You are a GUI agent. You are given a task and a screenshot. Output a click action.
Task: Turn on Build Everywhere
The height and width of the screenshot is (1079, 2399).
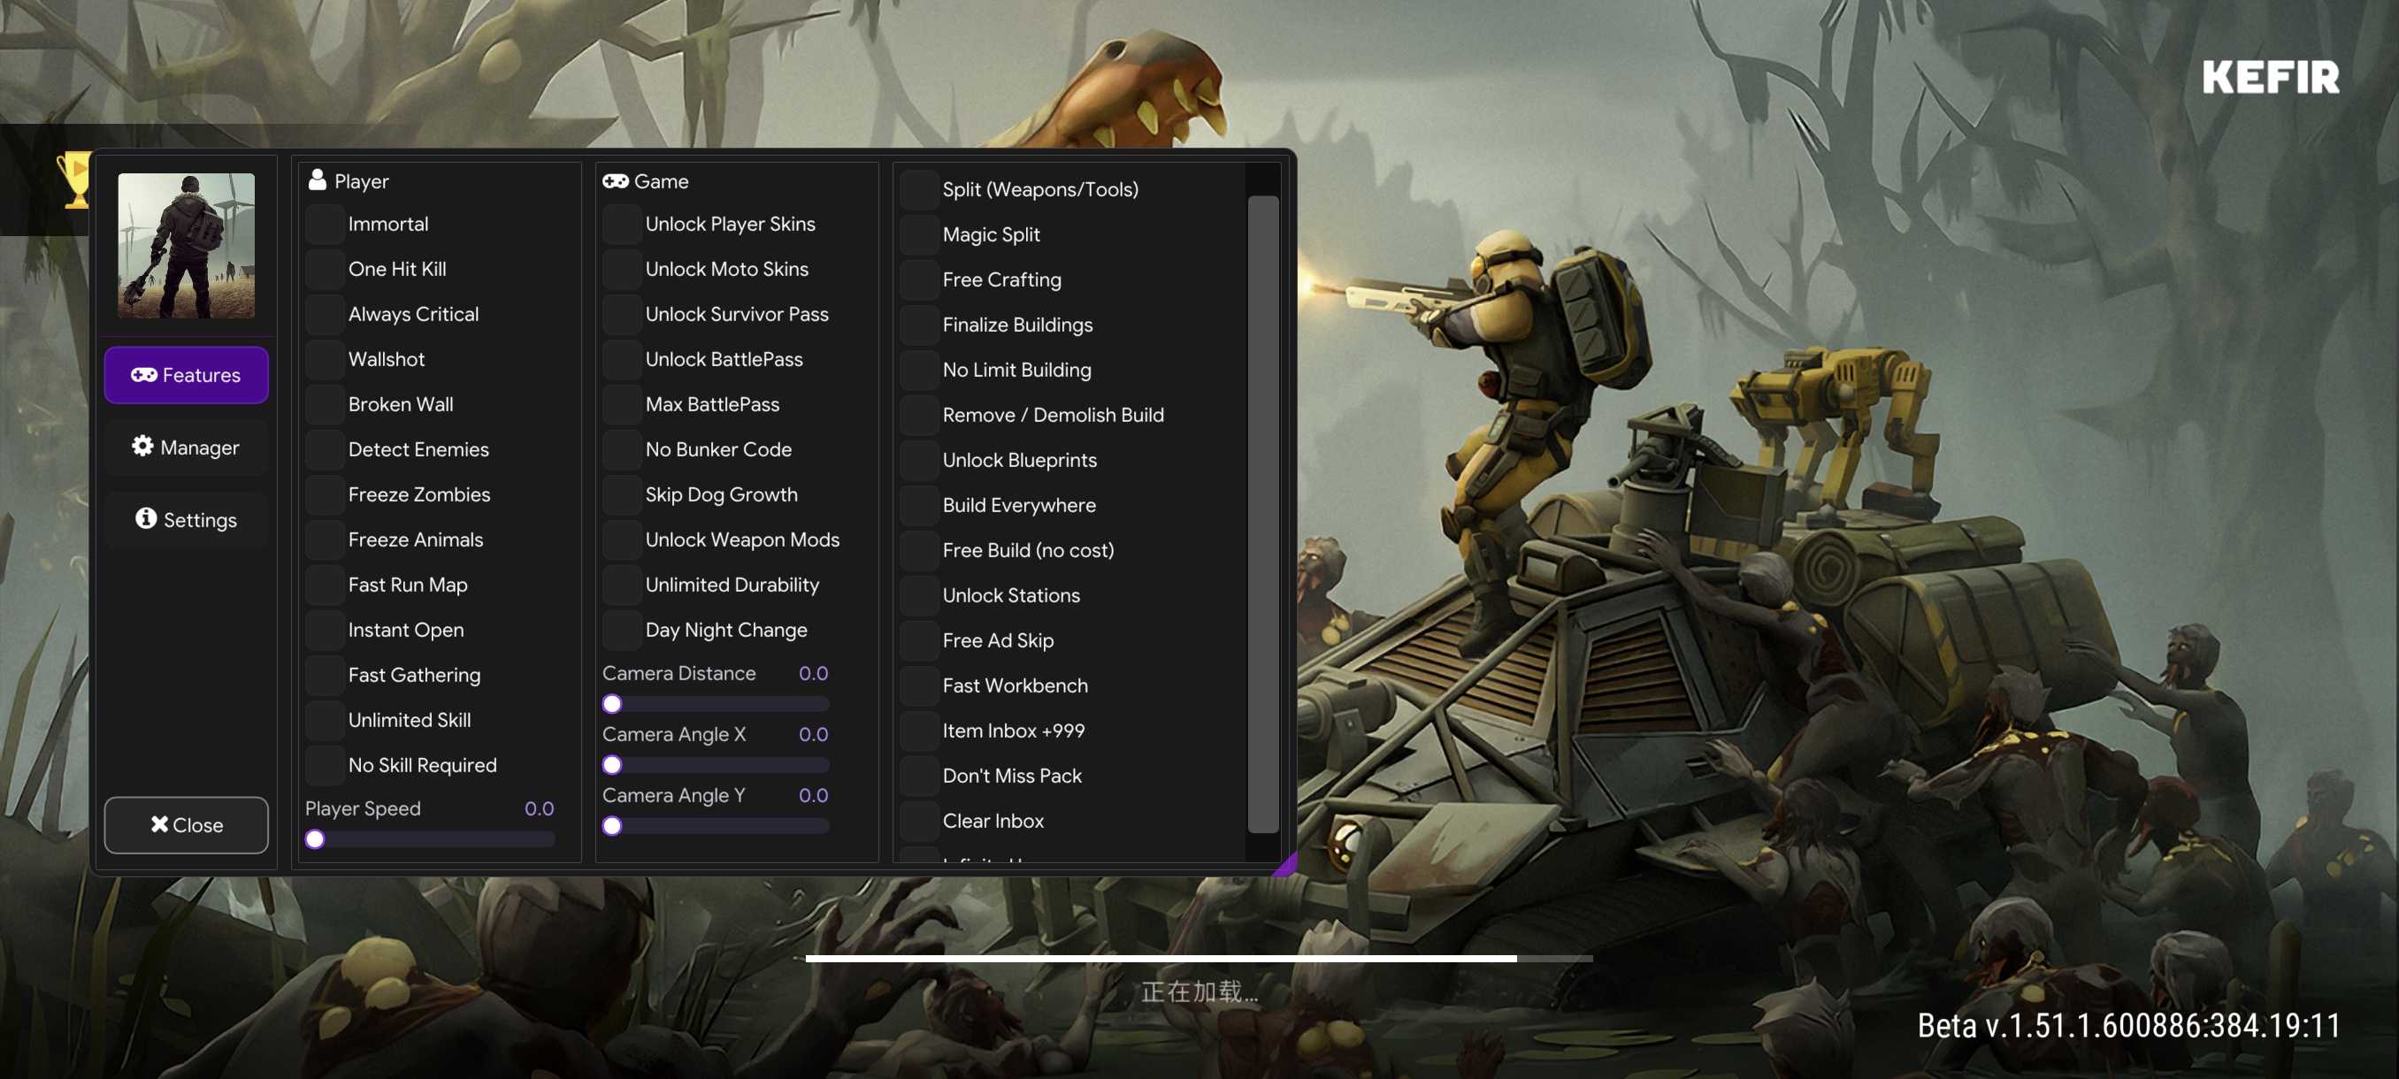coord(919,506)
